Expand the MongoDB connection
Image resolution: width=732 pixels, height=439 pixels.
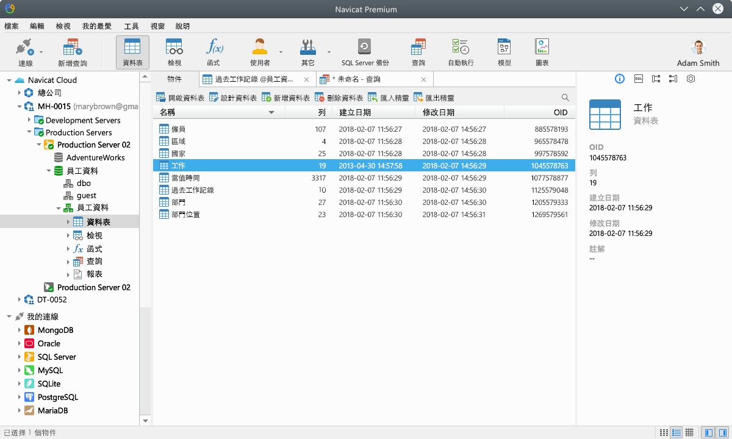[x=19, y=330]
